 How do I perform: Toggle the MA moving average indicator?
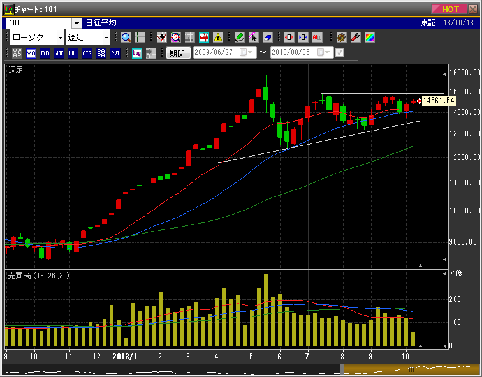coord(31,53)
